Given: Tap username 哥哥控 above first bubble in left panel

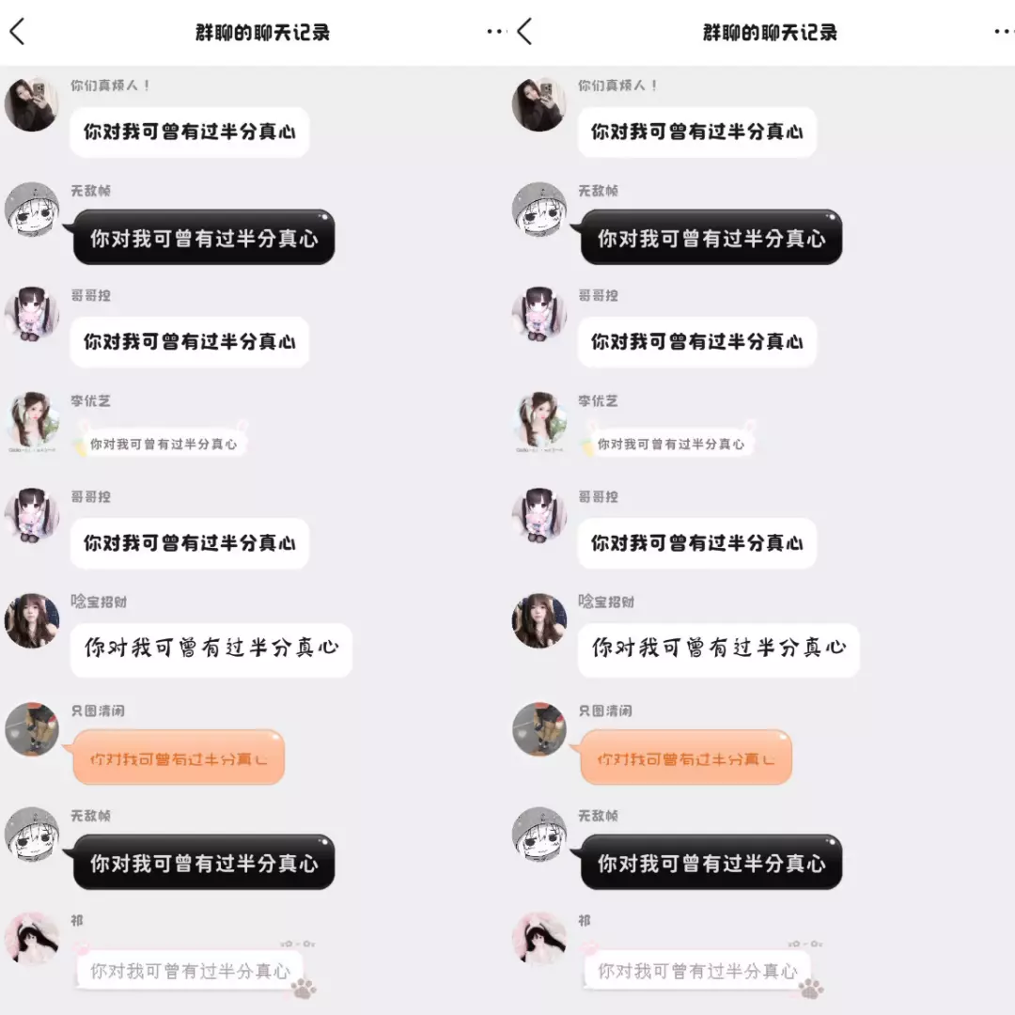Looking at the screenshot, I should click(90, 295).
